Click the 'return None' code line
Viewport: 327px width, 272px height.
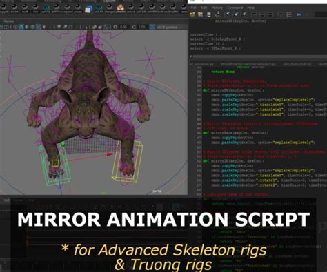(223, 72)
